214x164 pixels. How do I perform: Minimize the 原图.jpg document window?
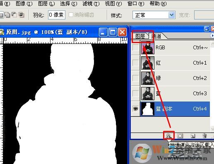(103, 32)
